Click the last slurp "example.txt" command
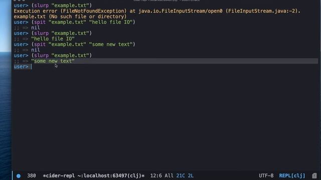The height and width of the screenshot is (180, 321). pos(61,55)
